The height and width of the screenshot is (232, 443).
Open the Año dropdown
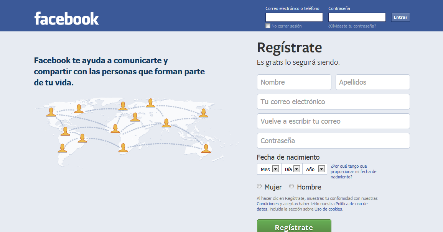point(315,169)
